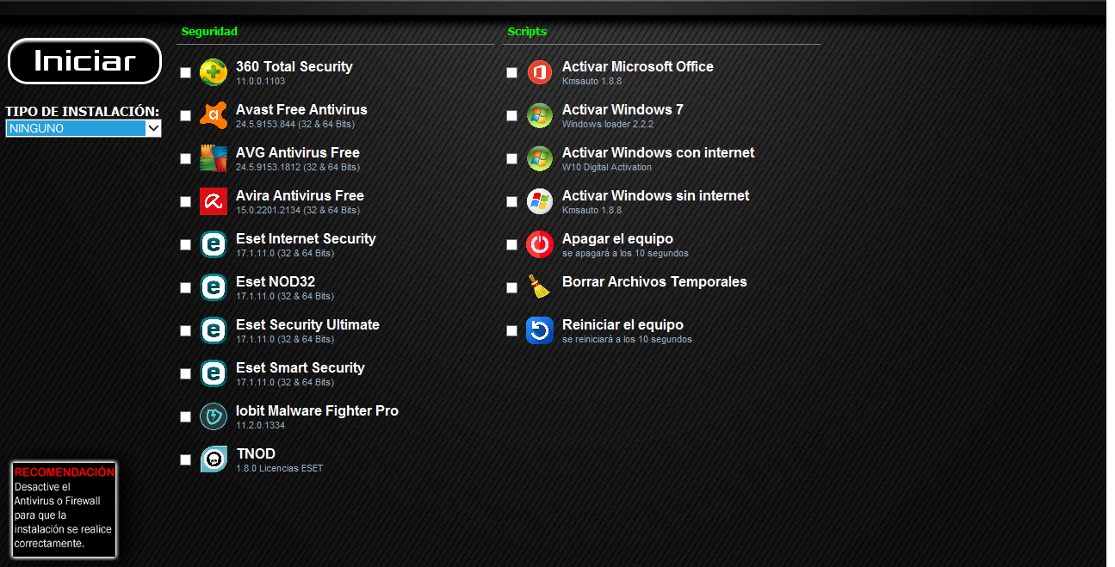Click the Recomendación notice box

tap(64, 509)
